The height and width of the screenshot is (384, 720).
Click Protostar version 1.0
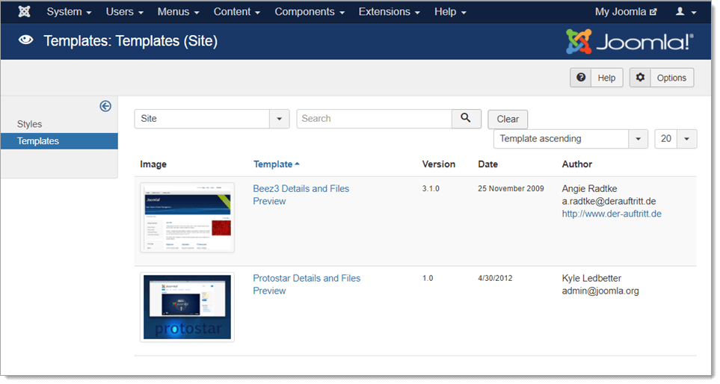coord(428,278)
